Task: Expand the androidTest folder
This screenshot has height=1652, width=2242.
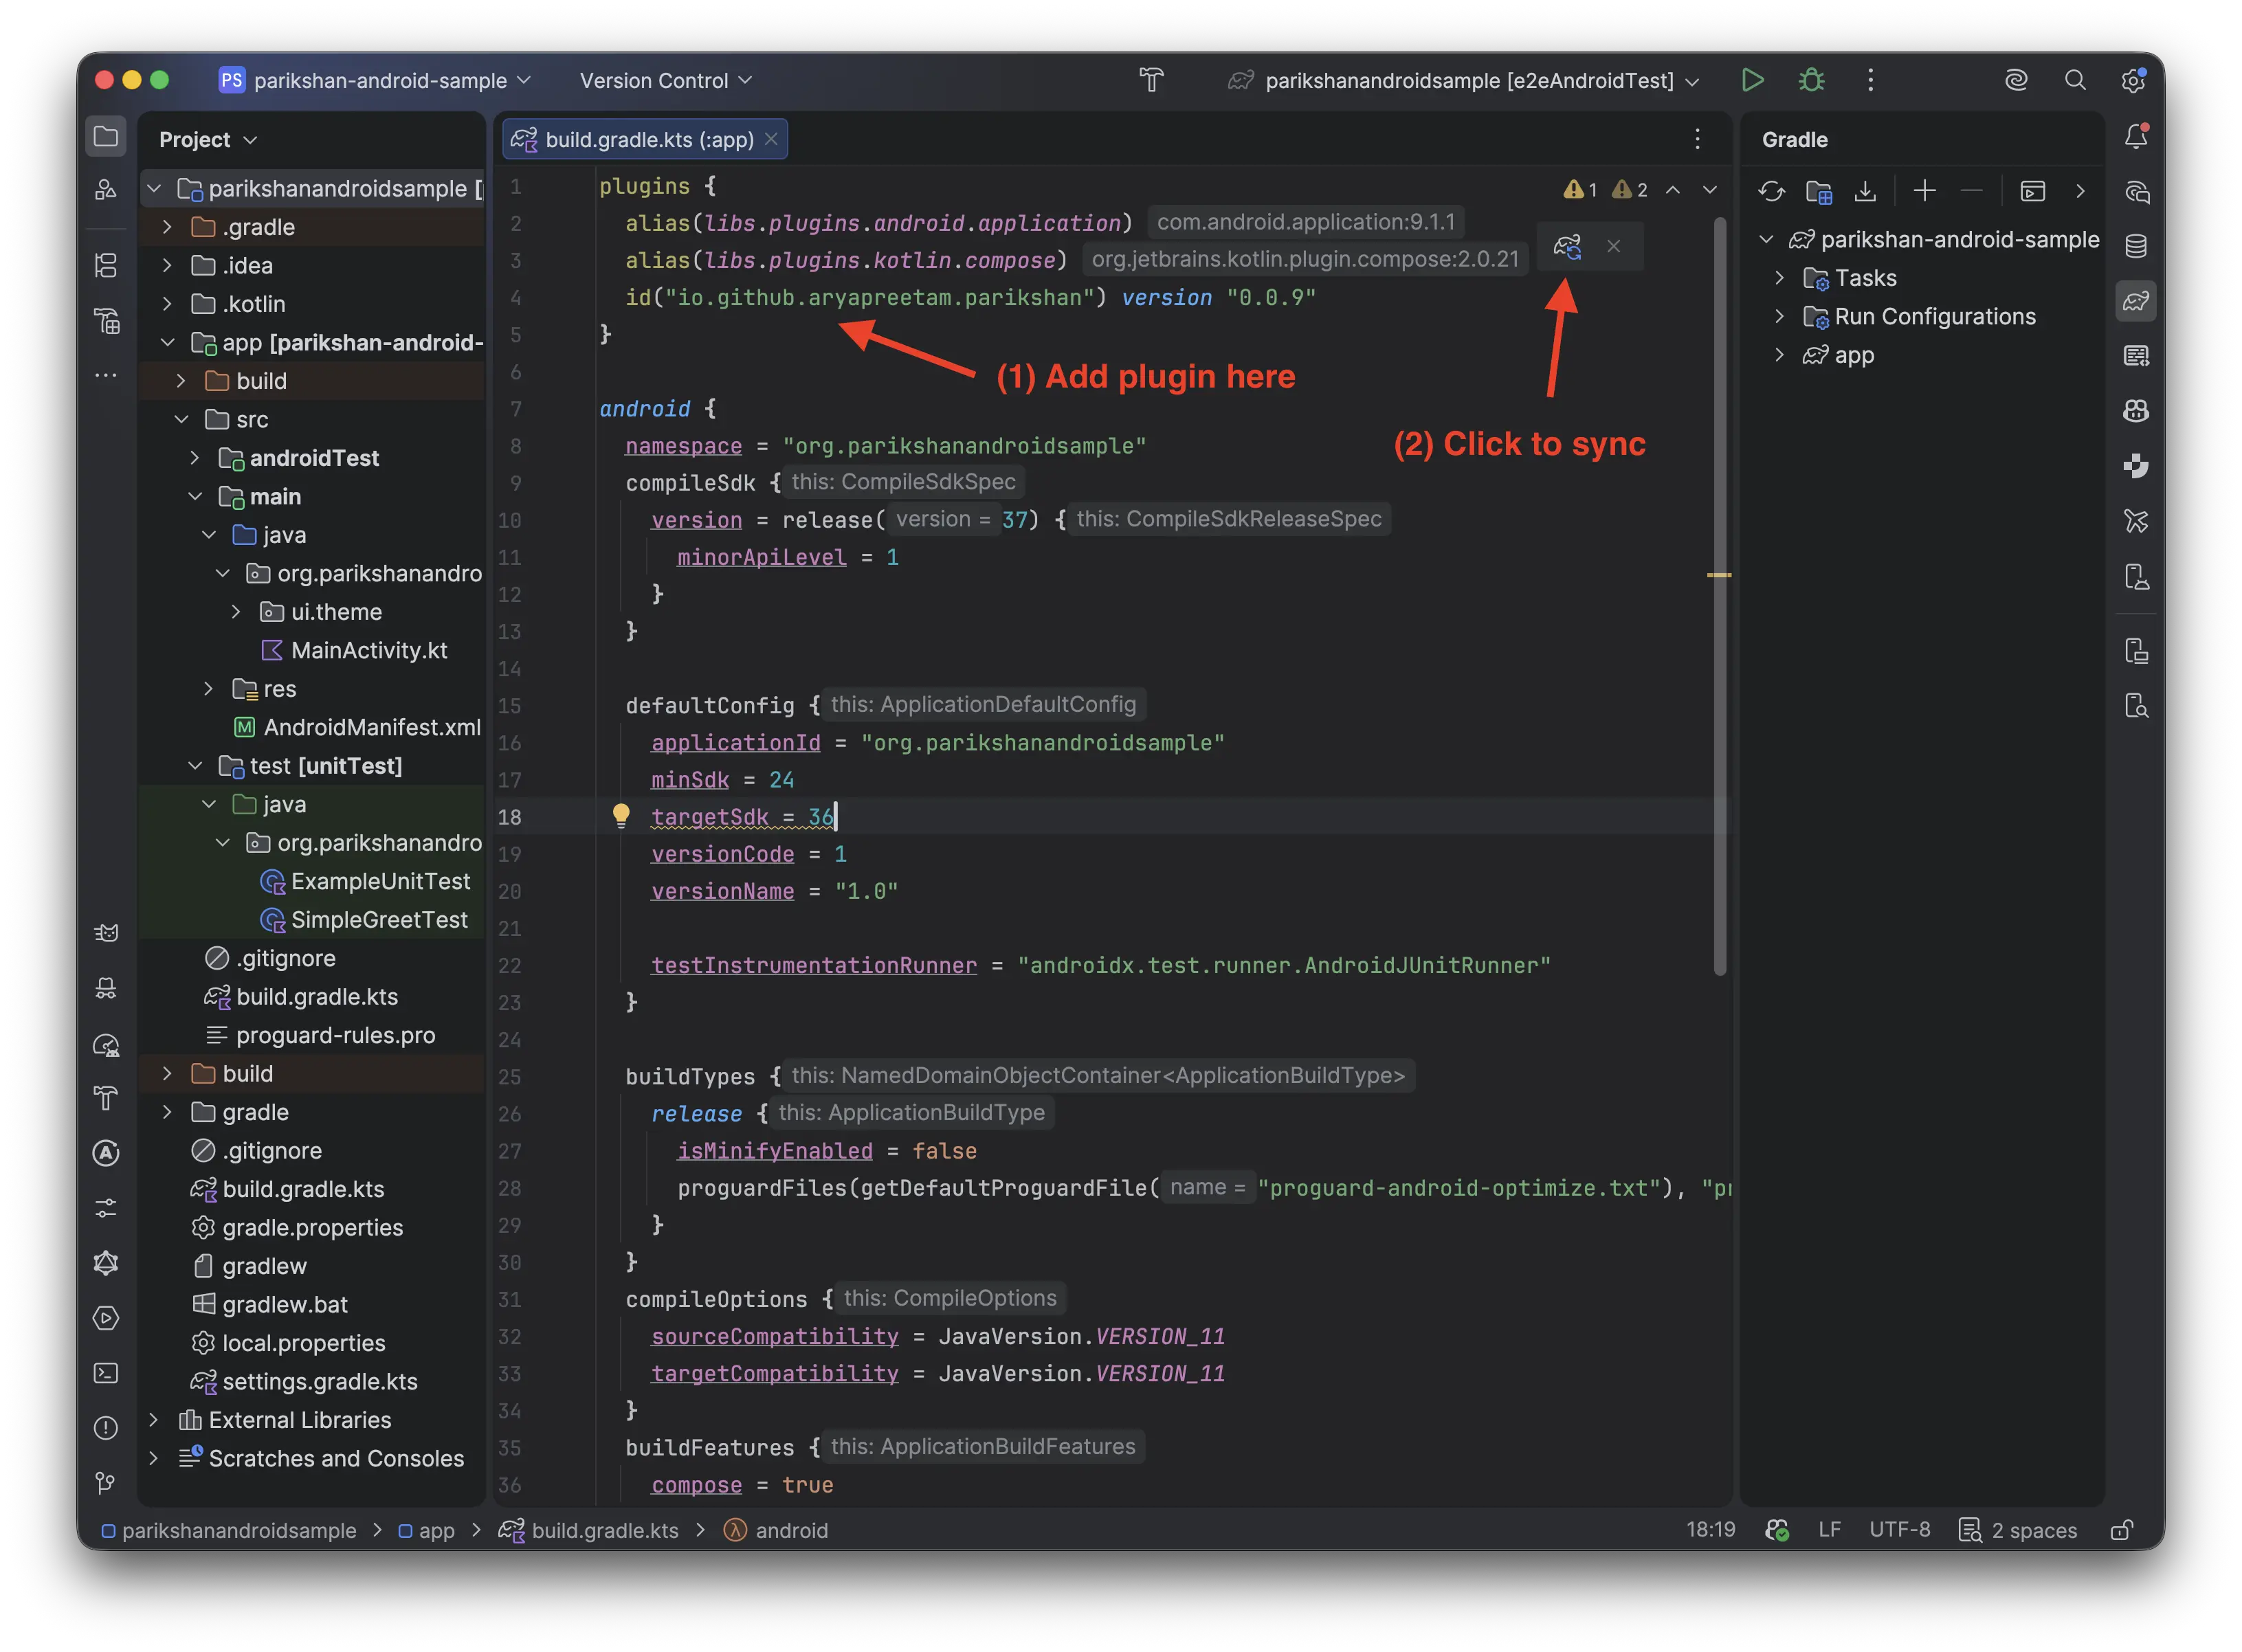Action: tap(195, 458)
